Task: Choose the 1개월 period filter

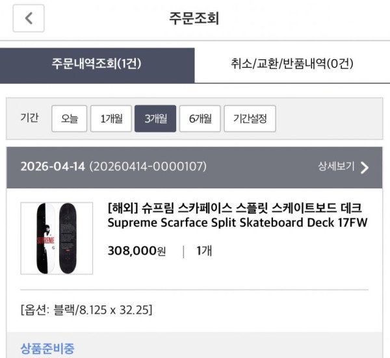Action: (x=111, y=119)
